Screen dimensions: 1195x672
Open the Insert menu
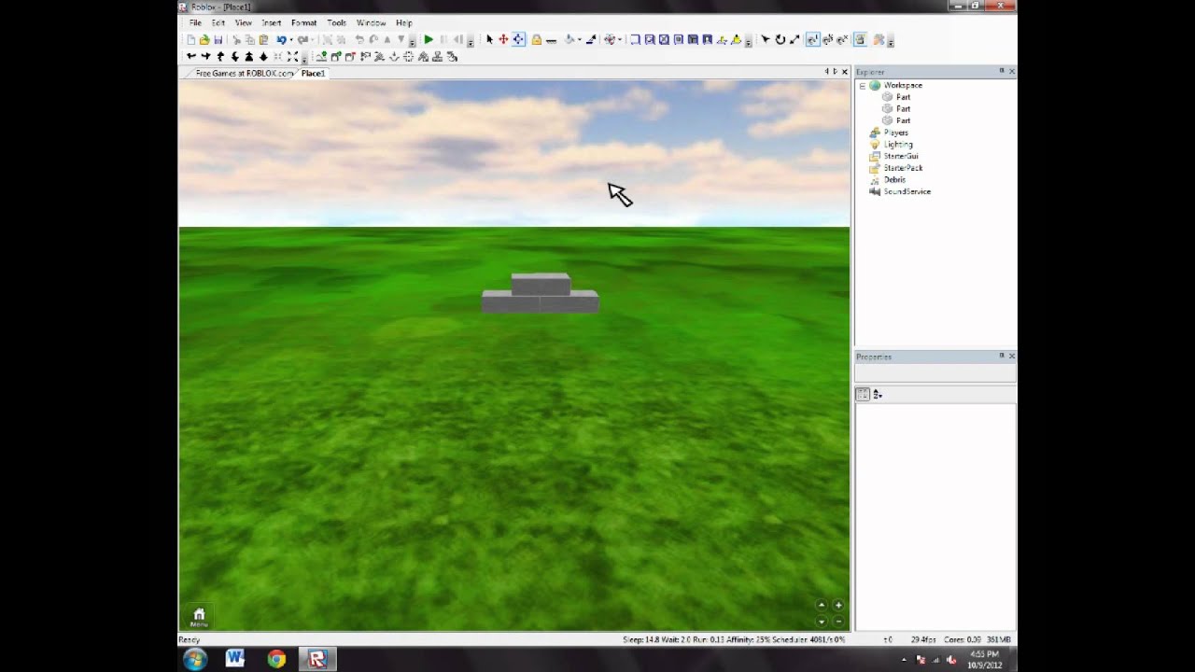[x=272, y=22]
